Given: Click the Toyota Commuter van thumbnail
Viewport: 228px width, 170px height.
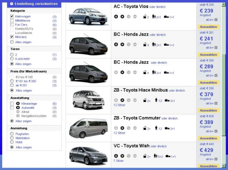Looking at the screenshot, I should tap(89, 128).
